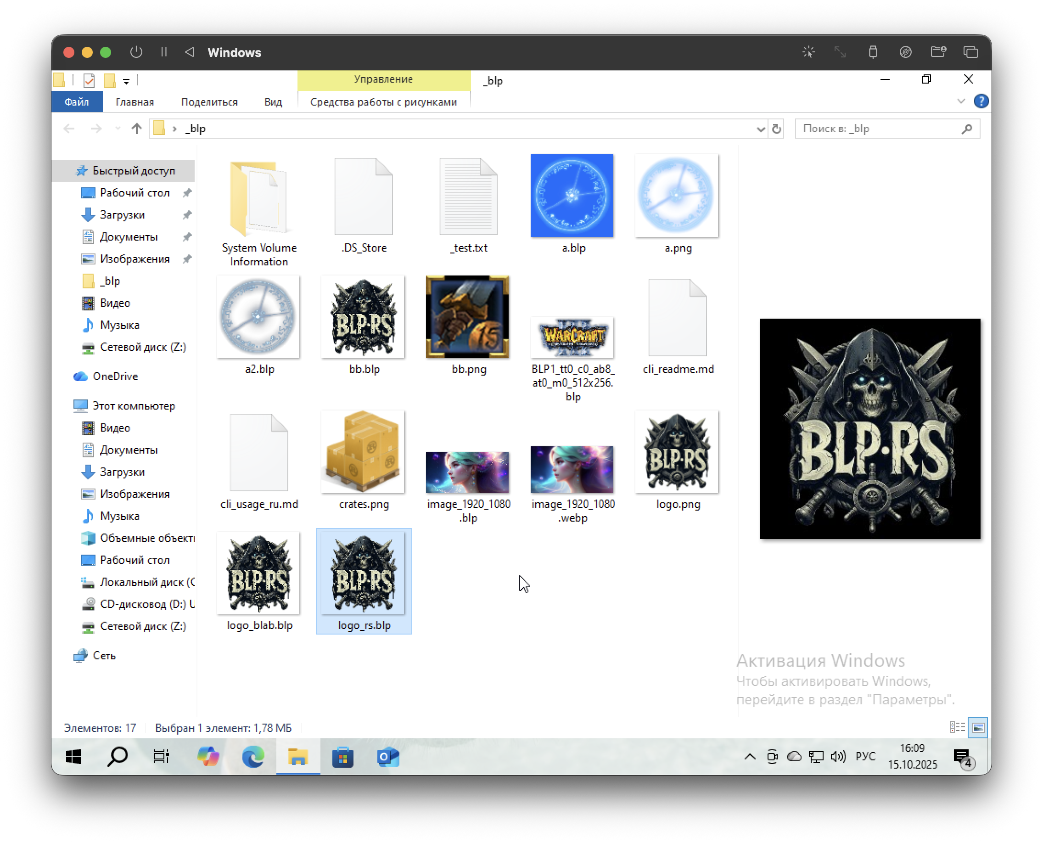
Task: Pause the Windows virtual machine
Action: (163, 52)
